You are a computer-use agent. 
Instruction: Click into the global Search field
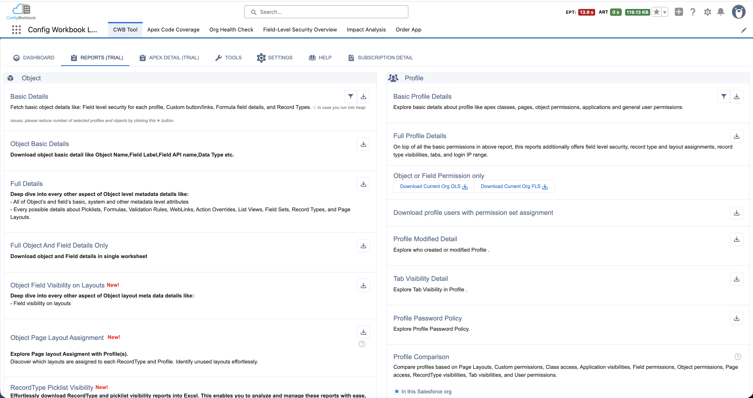(x=326, y=12)
